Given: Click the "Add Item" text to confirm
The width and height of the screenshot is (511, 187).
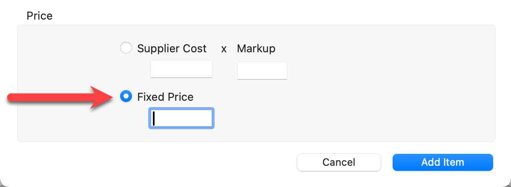Looking at the screenshot, I should pos(442,162).
